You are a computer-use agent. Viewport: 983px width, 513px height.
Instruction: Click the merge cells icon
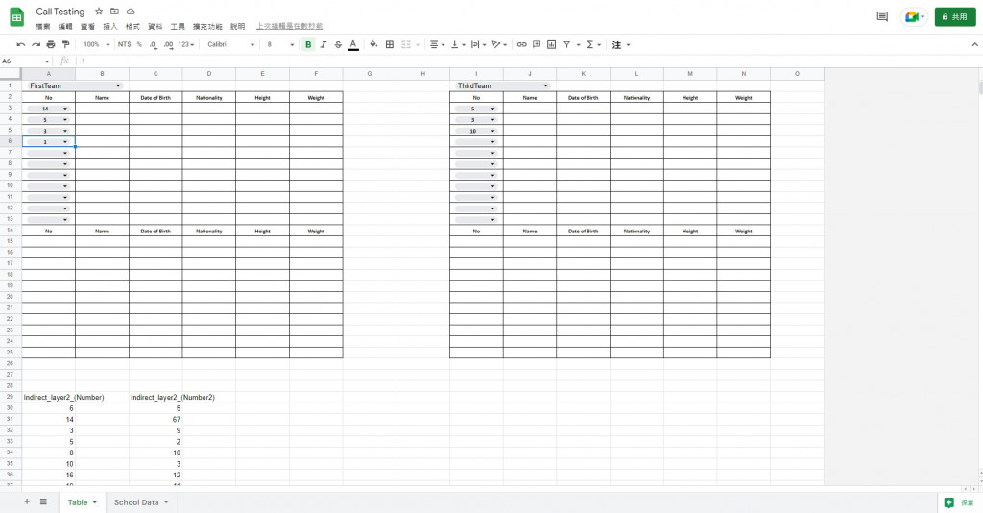coord(406,44)
